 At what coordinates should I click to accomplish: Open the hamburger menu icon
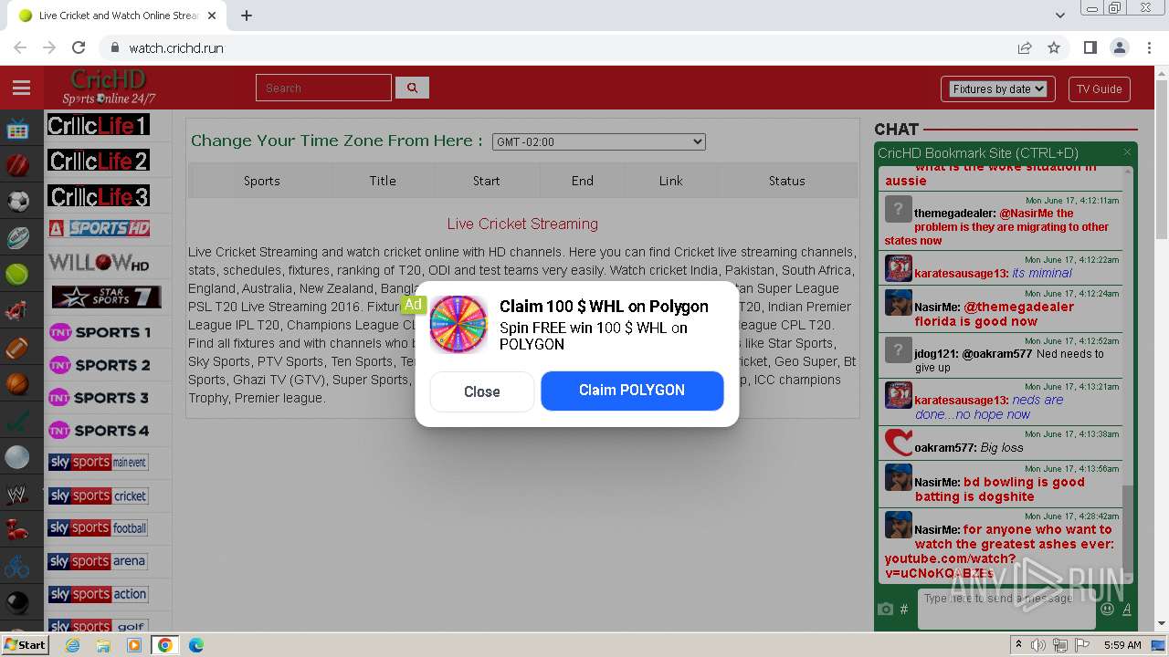point(21,88)
